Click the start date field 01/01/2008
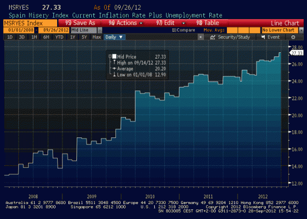The height and width of the screenshot is (219, 307). click(x=19, y=30)
